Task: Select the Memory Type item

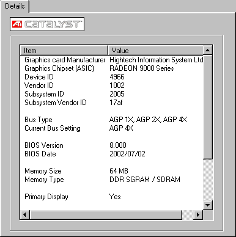Action: (44, 180)
